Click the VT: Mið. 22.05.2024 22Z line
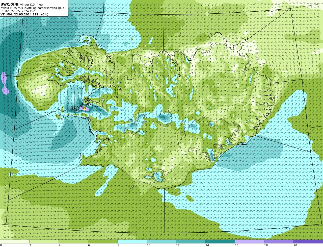The image size is (323, 247). point(19,14)
